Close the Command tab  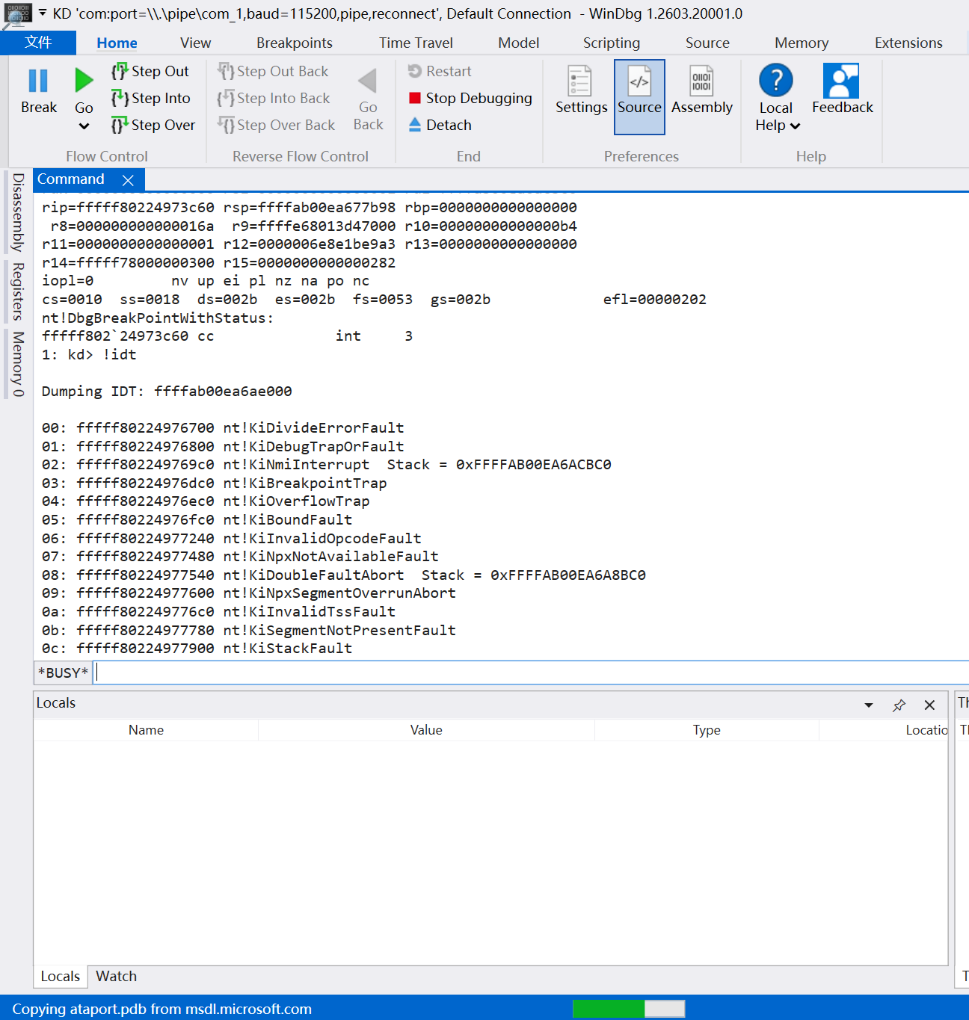pyautogui.click(x=128, y=180)
